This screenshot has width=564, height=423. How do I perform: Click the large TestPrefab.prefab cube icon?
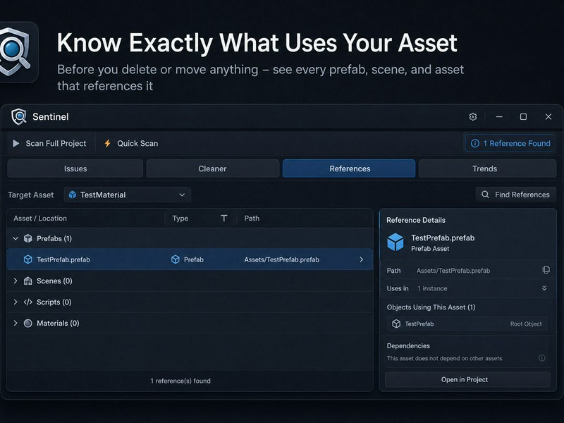[x=396, y=242]
